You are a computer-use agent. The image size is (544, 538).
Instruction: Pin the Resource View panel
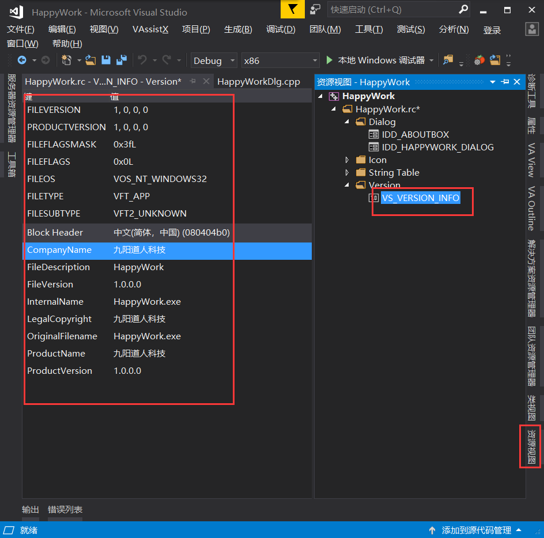tap(505, 82)
